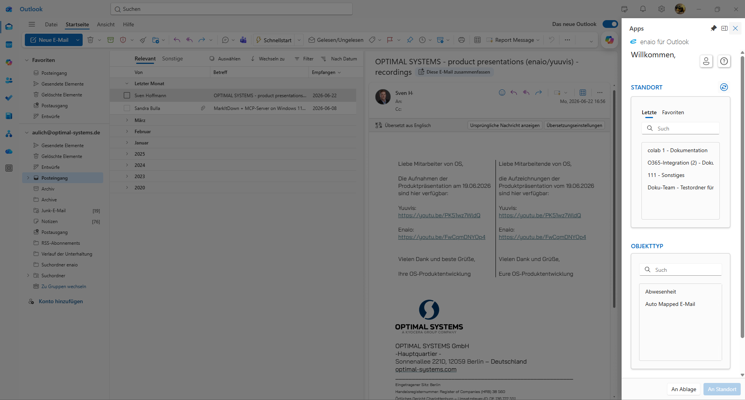
Task: Archive the message with the ribbon archive icon
Action: (111, 40)
